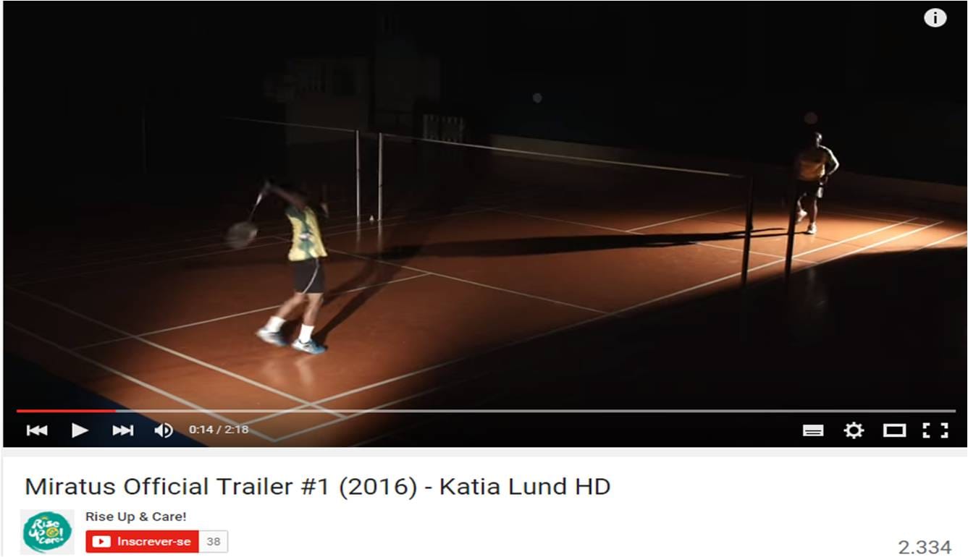Go to the previous video in the player
This screenshot has width=968, height=557.
[x=37, y=430]
